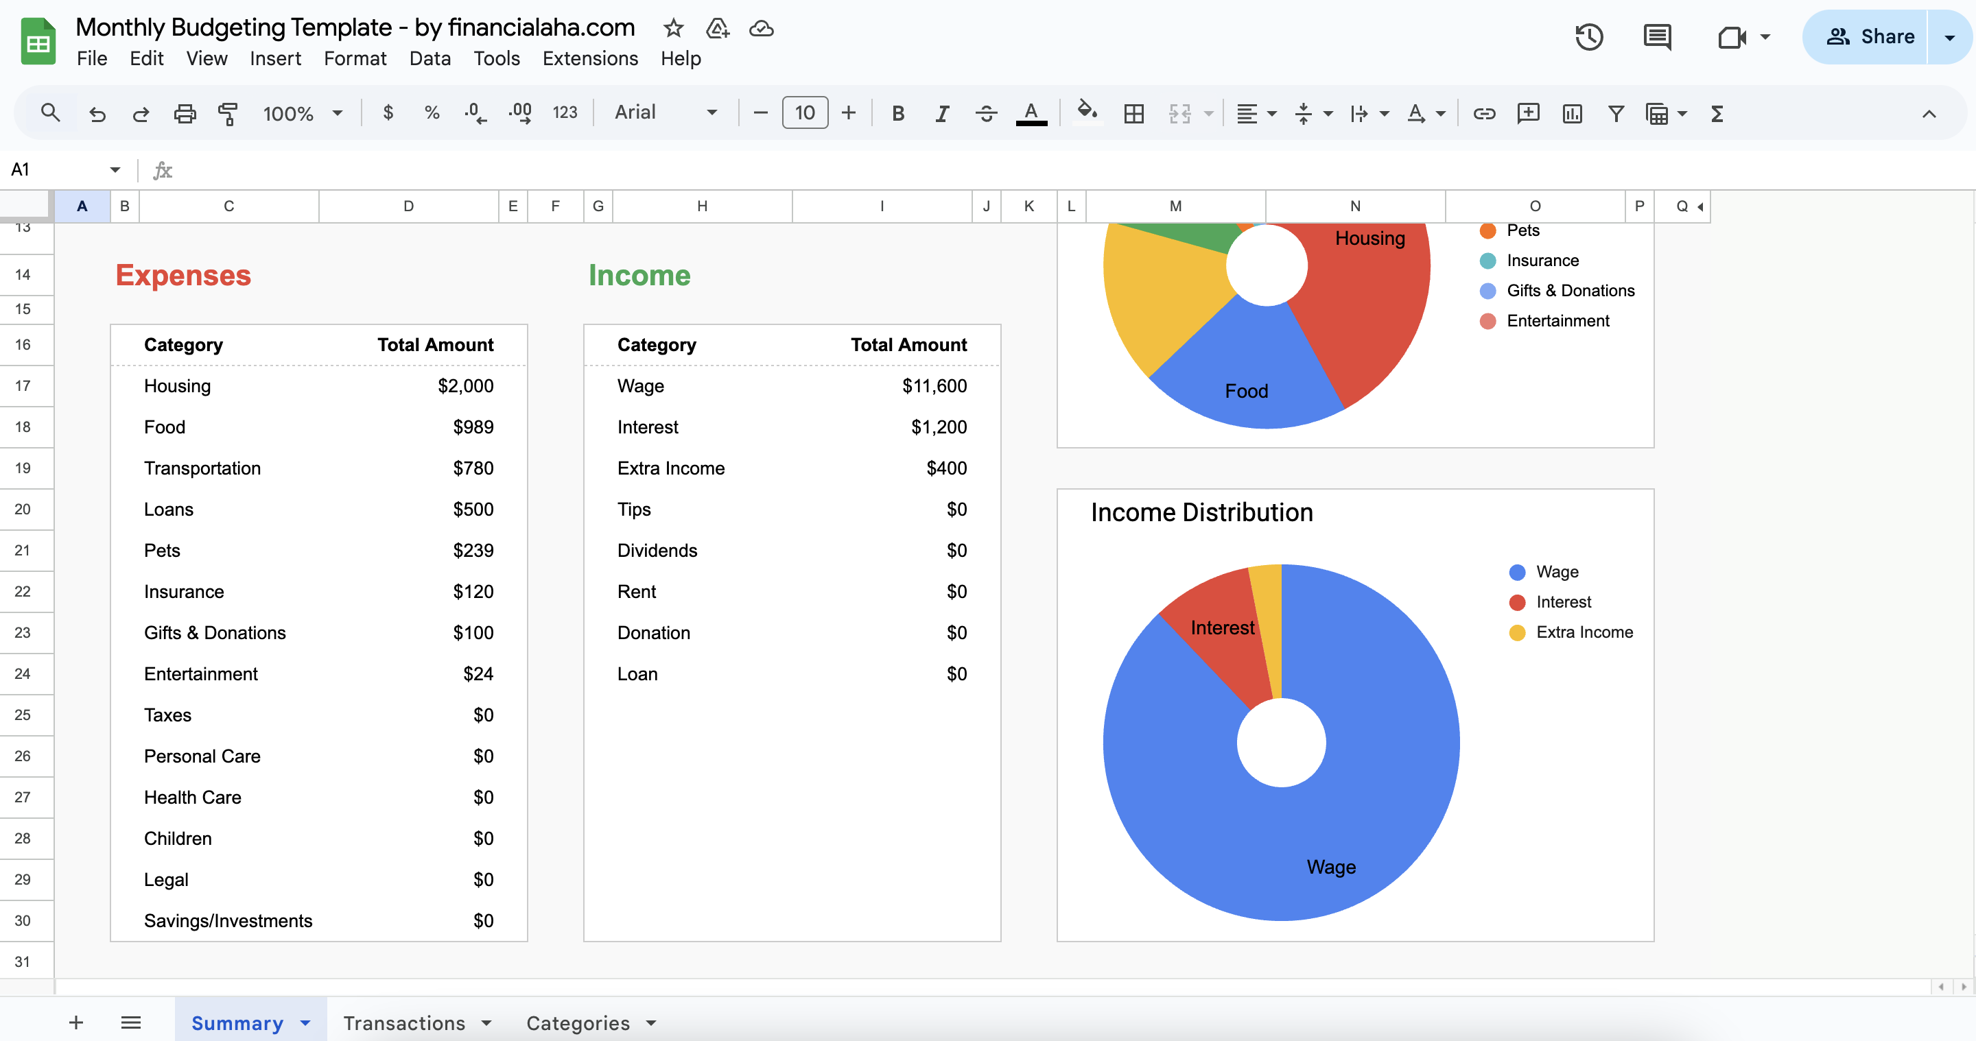Increase decimal places
Viewport: 1976px width, 1041px height.
tap(520, 113)
